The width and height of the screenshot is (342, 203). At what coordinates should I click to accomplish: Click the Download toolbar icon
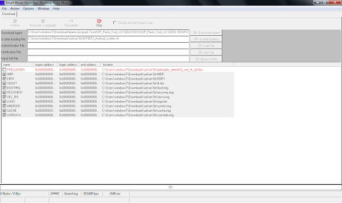pyautogui.click(x=71, y=21)
